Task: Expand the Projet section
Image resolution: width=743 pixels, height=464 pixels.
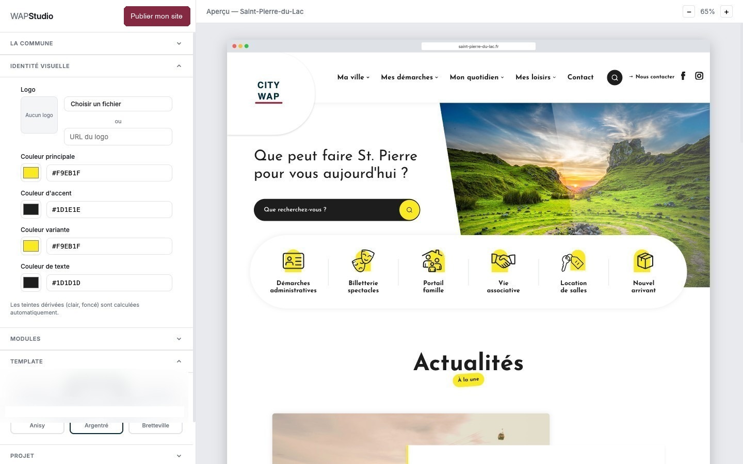Action: point(96,456)
